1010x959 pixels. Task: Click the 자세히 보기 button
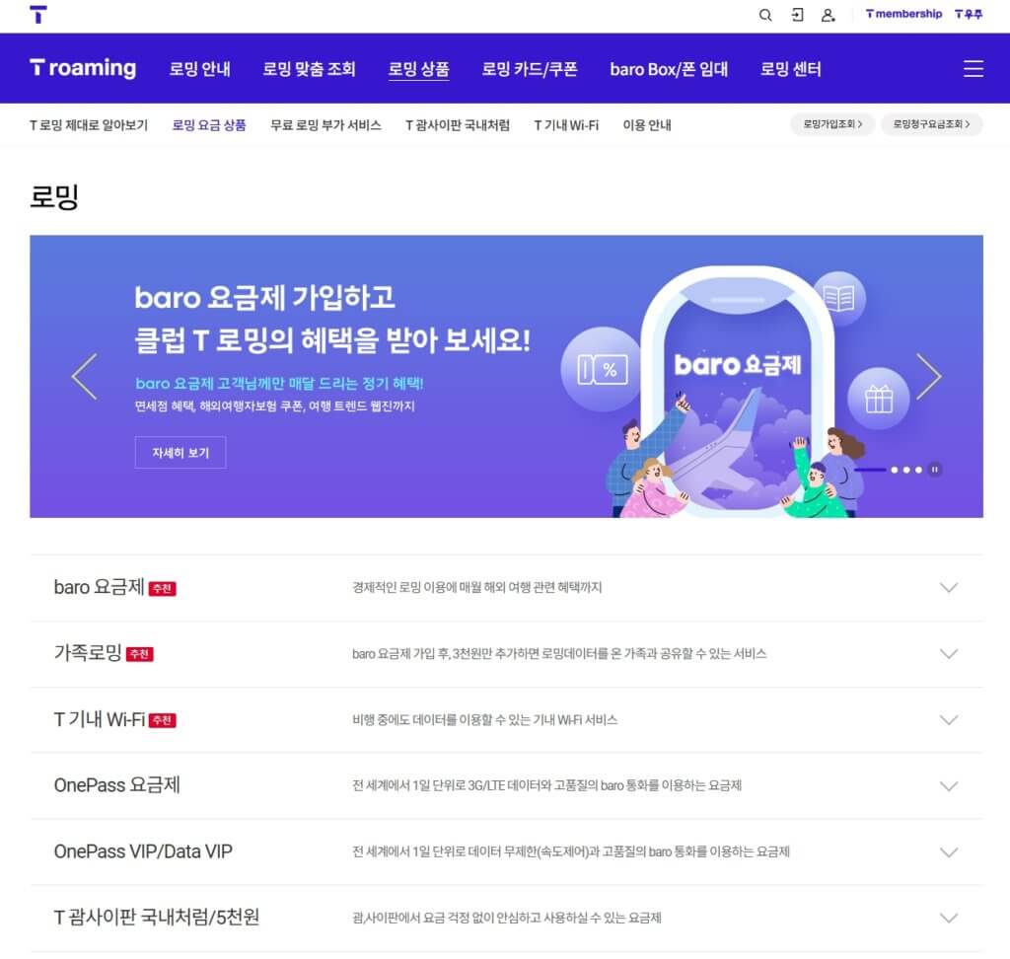pyautogui.click(x=180, y=453)
